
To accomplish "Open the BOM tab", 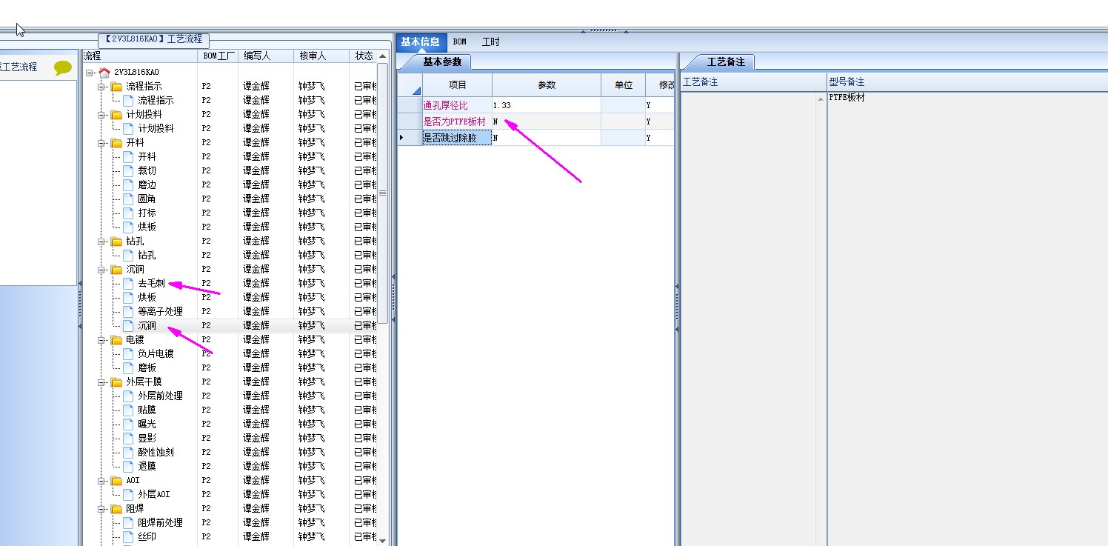I will [x=460, y=42].
